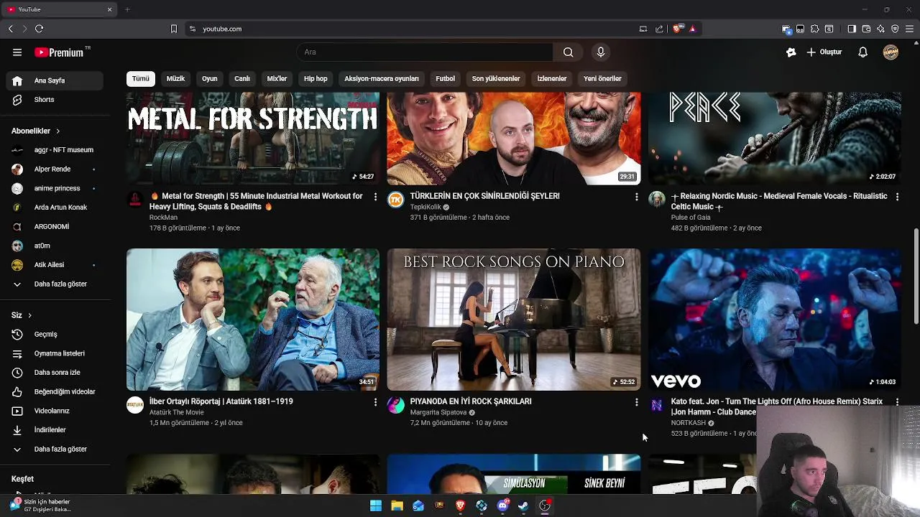Play the BEST ROCK SONGS ON PIANO thumbnail
920x517 pixels.
[x=514, y=320]
